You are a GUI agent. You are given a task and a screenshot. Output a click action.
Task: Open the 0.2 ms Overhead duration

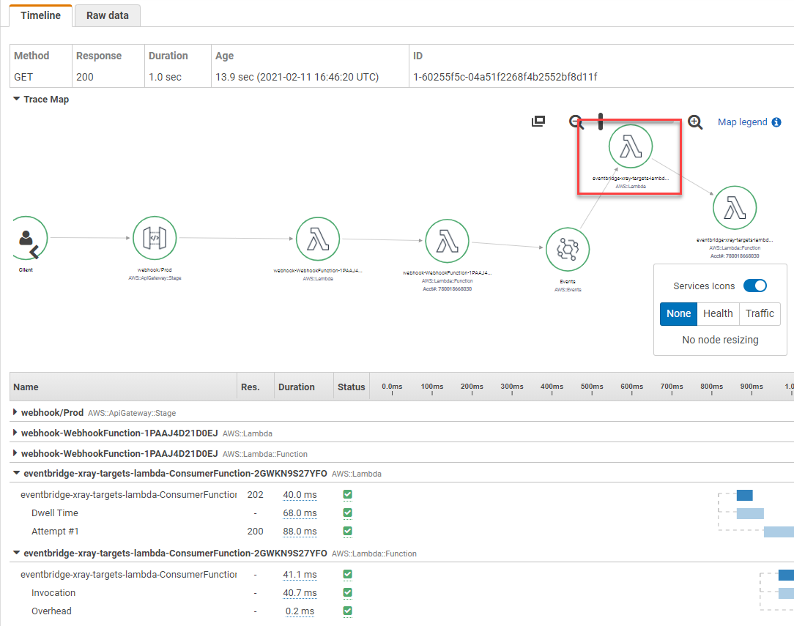[300, 611]
